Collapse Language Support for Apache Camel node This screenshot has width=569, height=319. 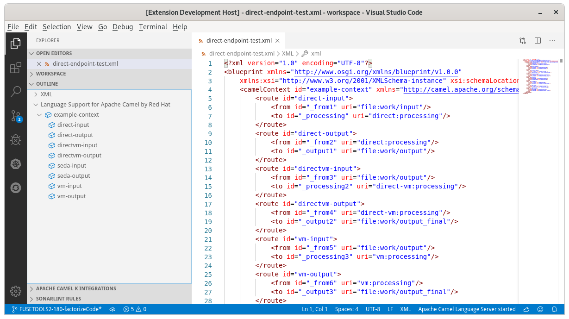click(x=36, y=105)
